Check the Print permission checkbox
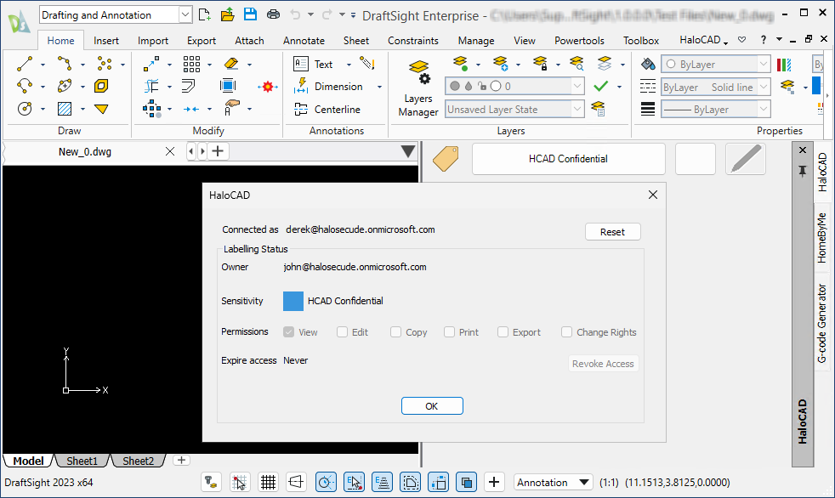Viewport: 835px width, 498px height. 449,332
